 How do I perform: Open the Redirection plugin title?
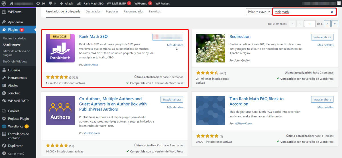[240, 37]
